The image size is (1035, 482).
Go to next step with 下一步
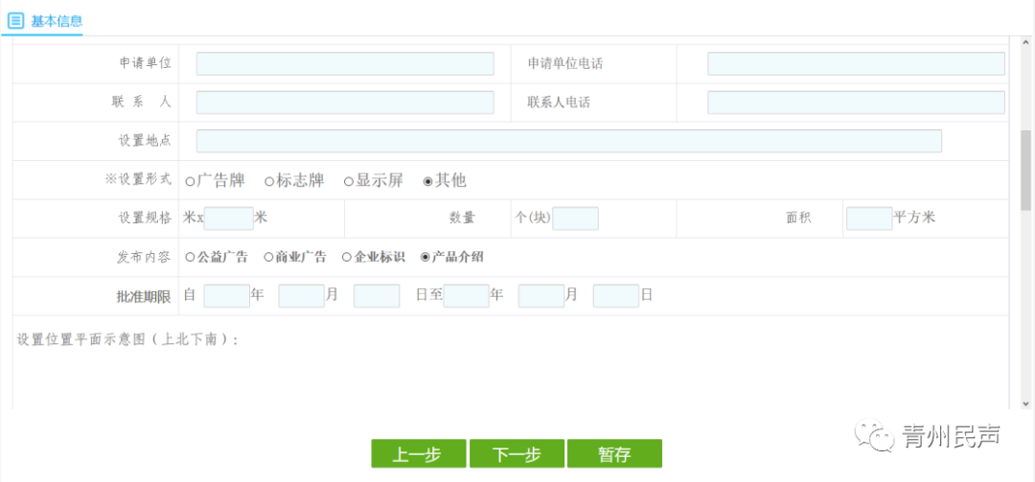click(517, 454)
